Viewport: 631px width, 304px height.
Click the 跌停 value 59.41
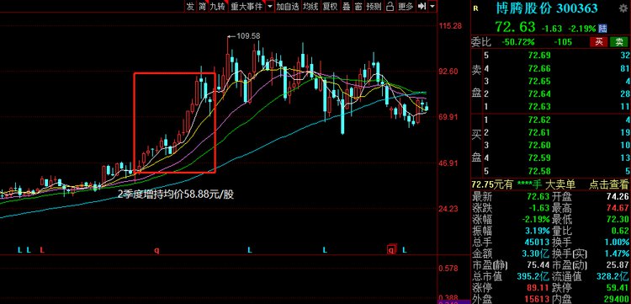pyautogui.click(x=618, y=287)
